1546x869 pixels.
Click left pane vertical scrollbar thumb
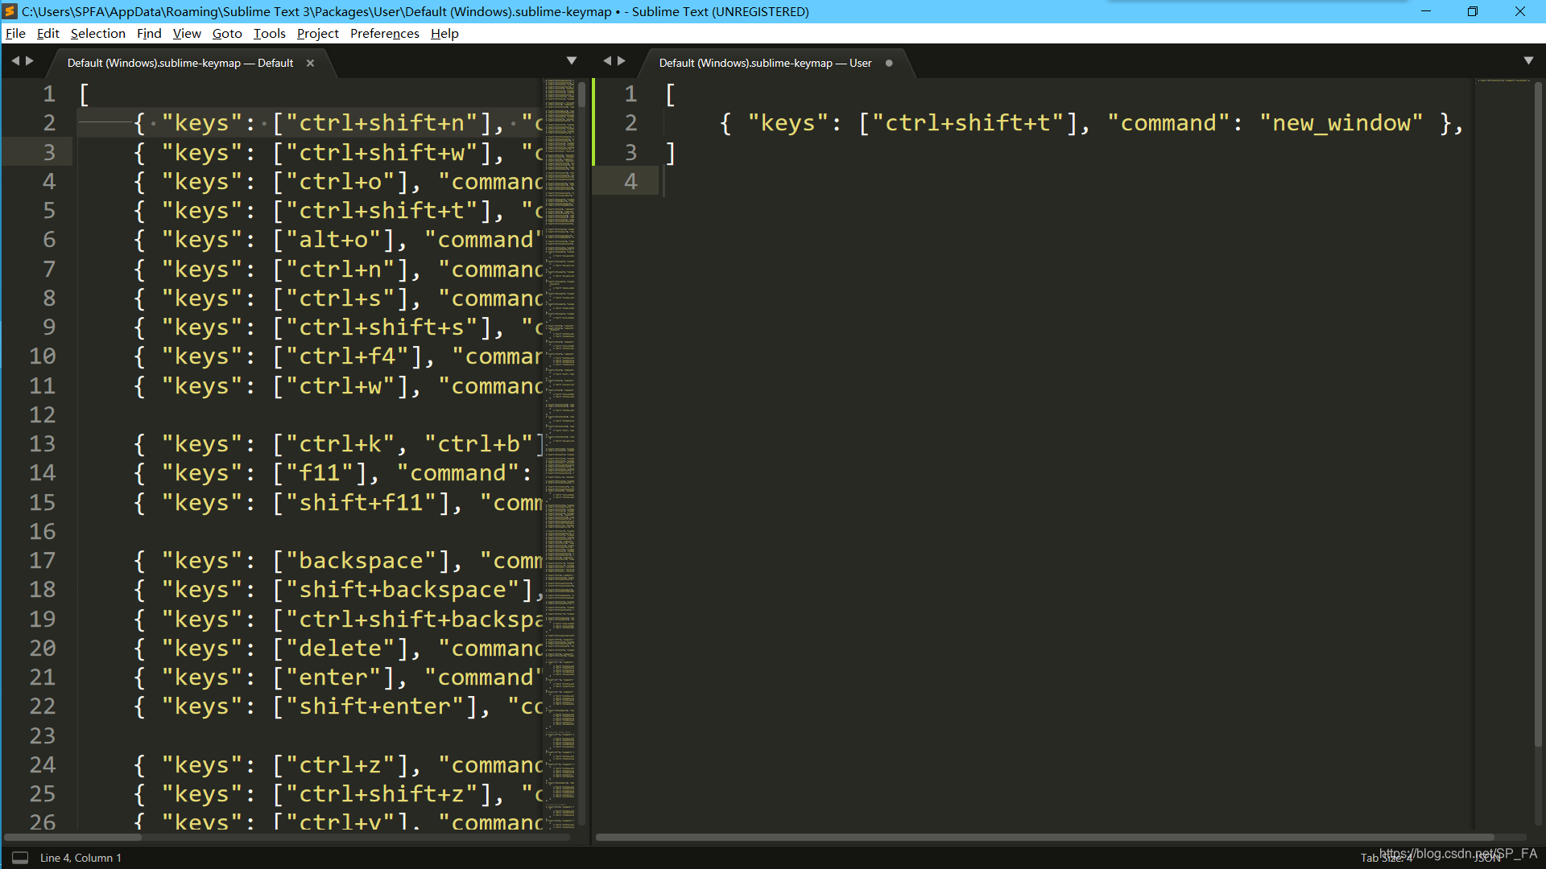click(x=581, y=94)
